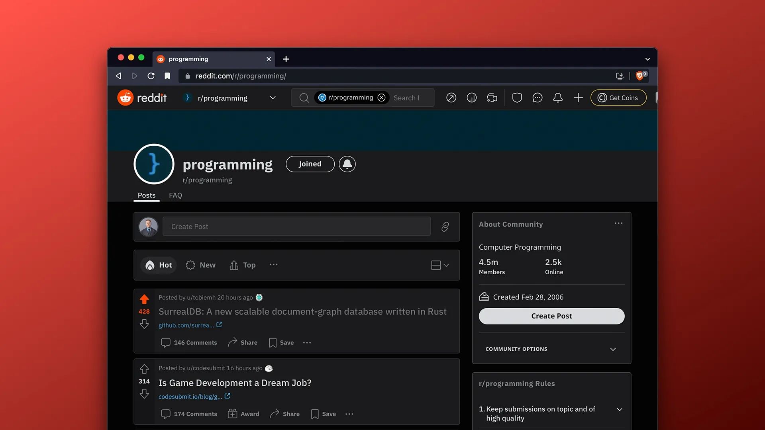Click the Get Coins button
765x430 pixels.
tap(618, 98)
